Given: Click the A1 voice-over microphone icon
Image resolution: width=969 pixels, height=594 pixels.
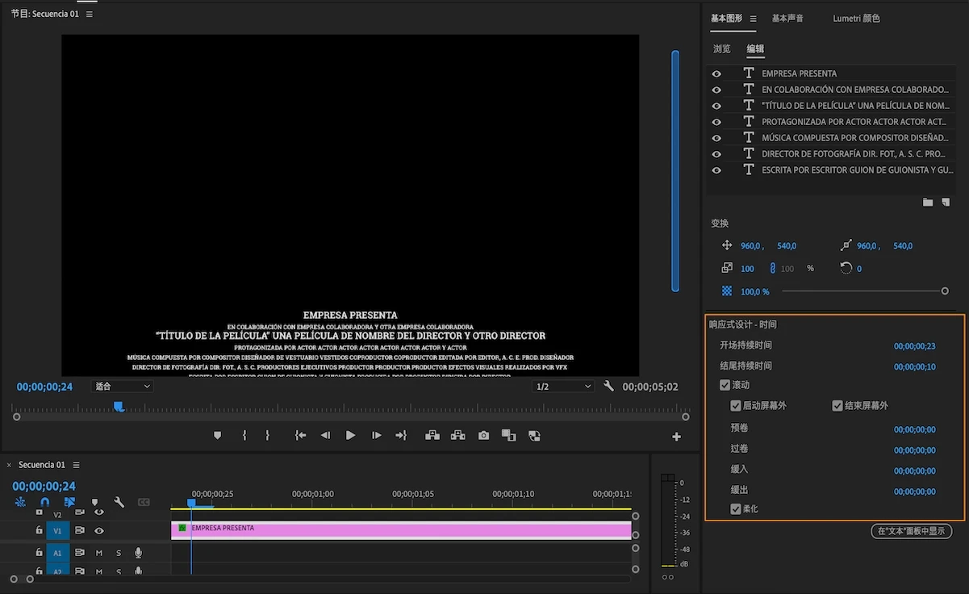Looking at the screenshot, I should 139,553.
